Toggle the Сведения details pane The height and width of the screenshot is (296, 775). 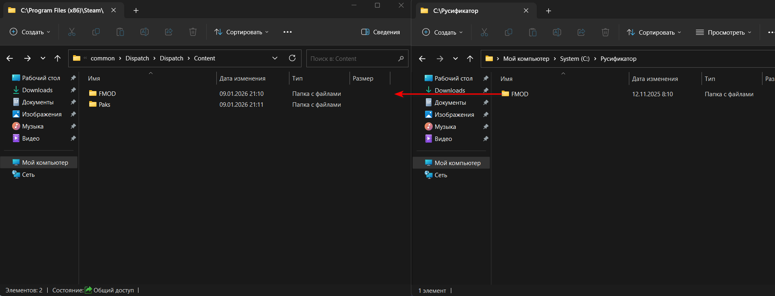point(380,32)
